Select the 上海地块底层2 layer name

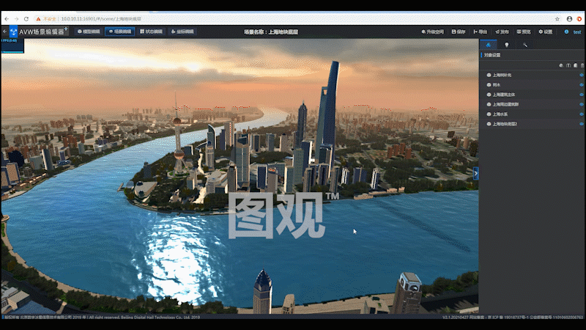pyautogui.click(x=505, y=124)
